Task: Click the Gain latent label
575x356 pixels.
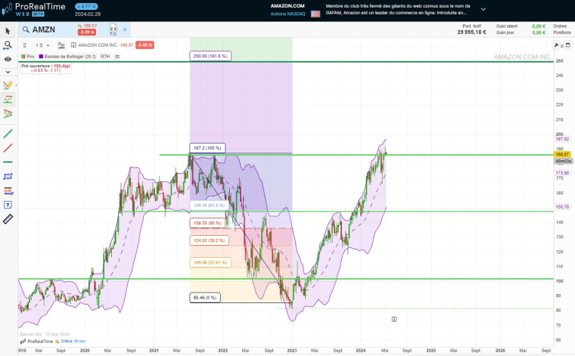Action: (x=507, y=26)
